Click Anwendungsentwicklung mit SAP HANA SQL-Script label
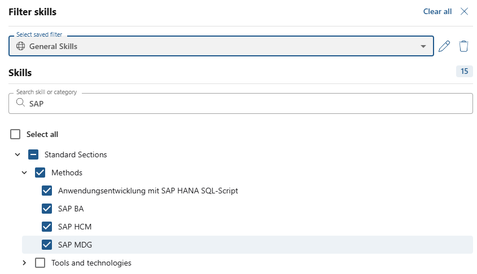Image resolution: width=477 pixels, height=274 pixels. [x=148, y=191]
